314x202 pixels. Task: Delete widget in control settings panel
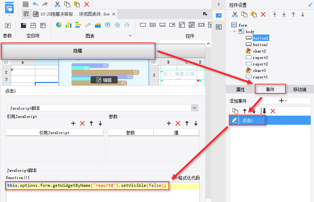pyautogui.click(x=263, y=14)
